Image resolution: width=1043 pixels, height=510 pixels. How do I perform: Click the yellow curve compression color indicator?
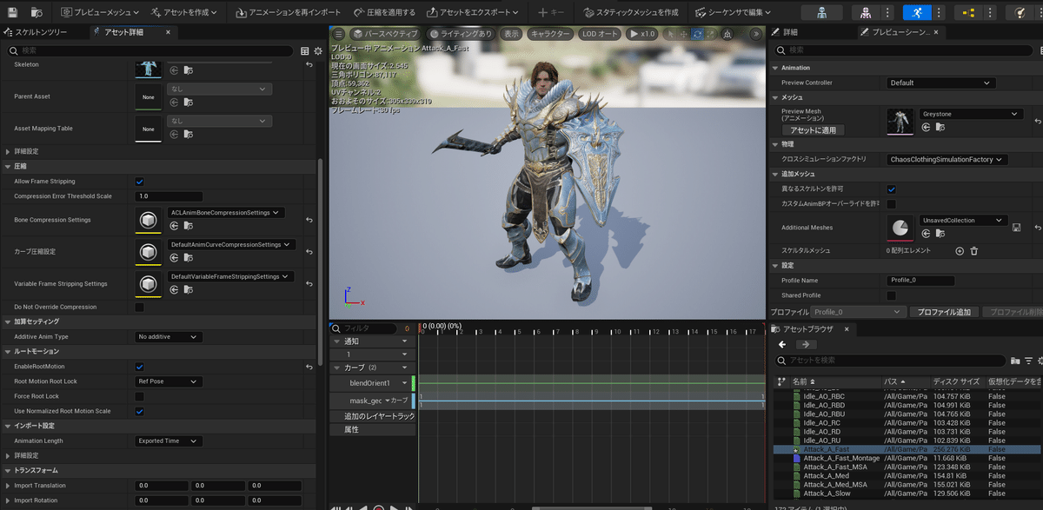pyautogui.click(x=148, y=264)
